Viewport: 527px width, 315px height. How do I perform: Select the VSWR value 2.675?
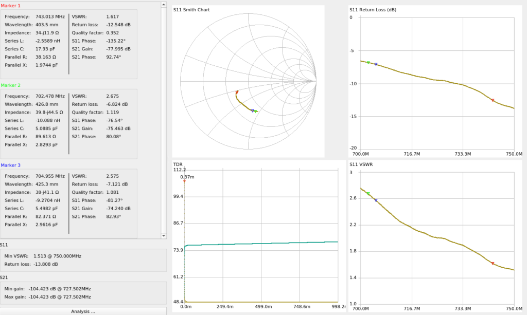tap(113, 96)
